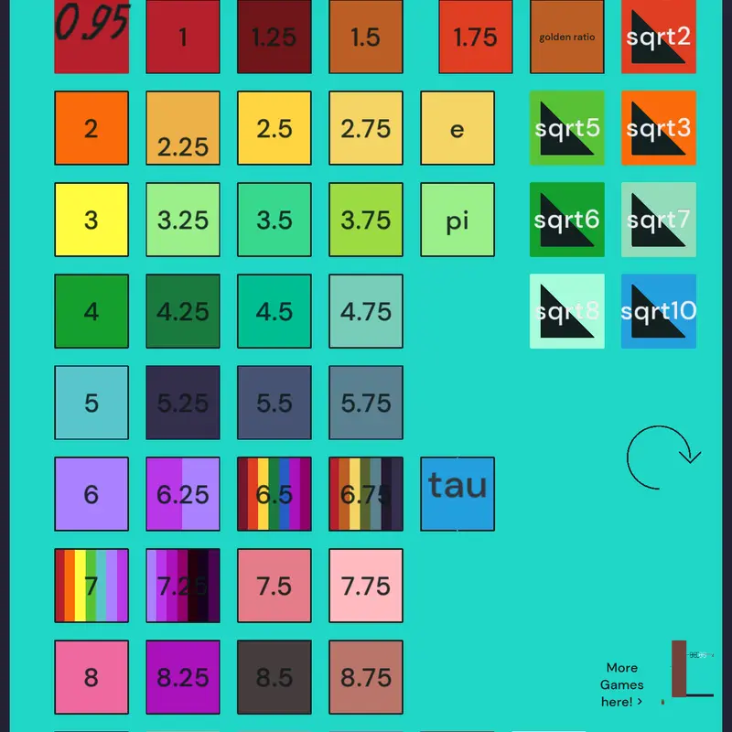Choose the 3.25 tile
The image size is (732, 732).
coord(183,220)
